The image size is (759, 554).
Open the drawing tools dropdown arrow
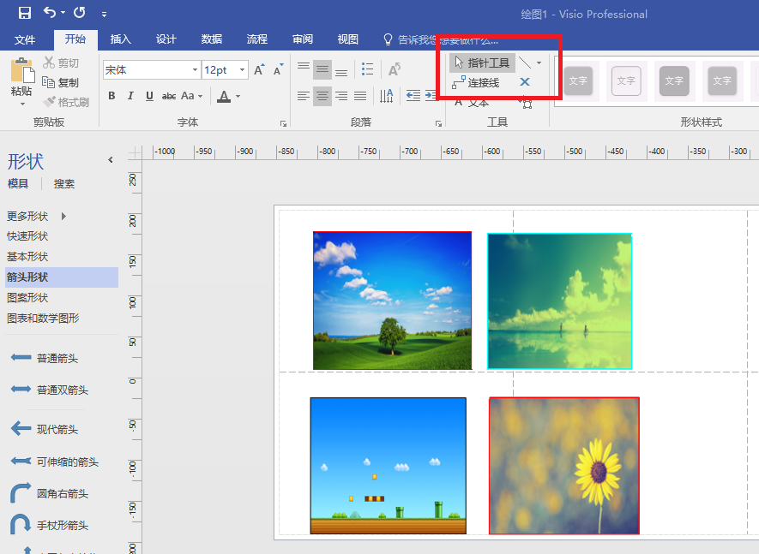[x=539, y=63]
